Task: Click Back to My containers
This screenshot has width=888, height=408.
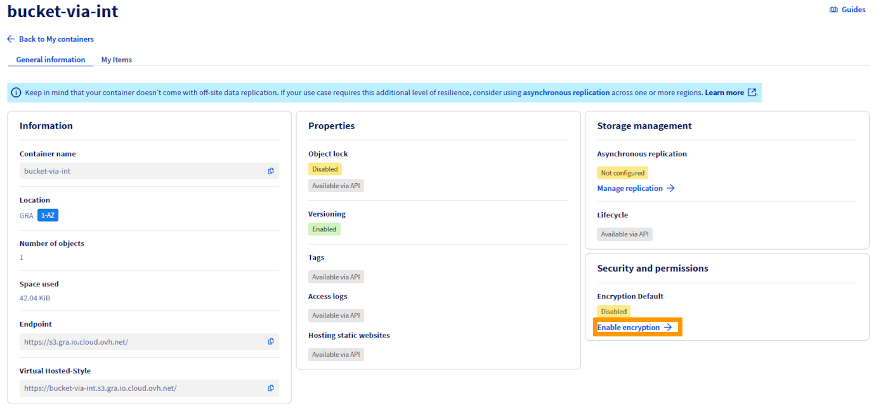Action: [x=56, y=39]
